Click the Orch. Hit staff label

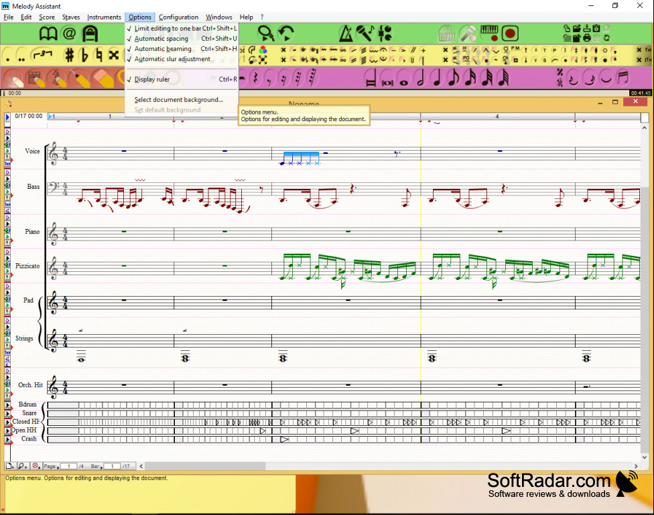click(30, 385)
